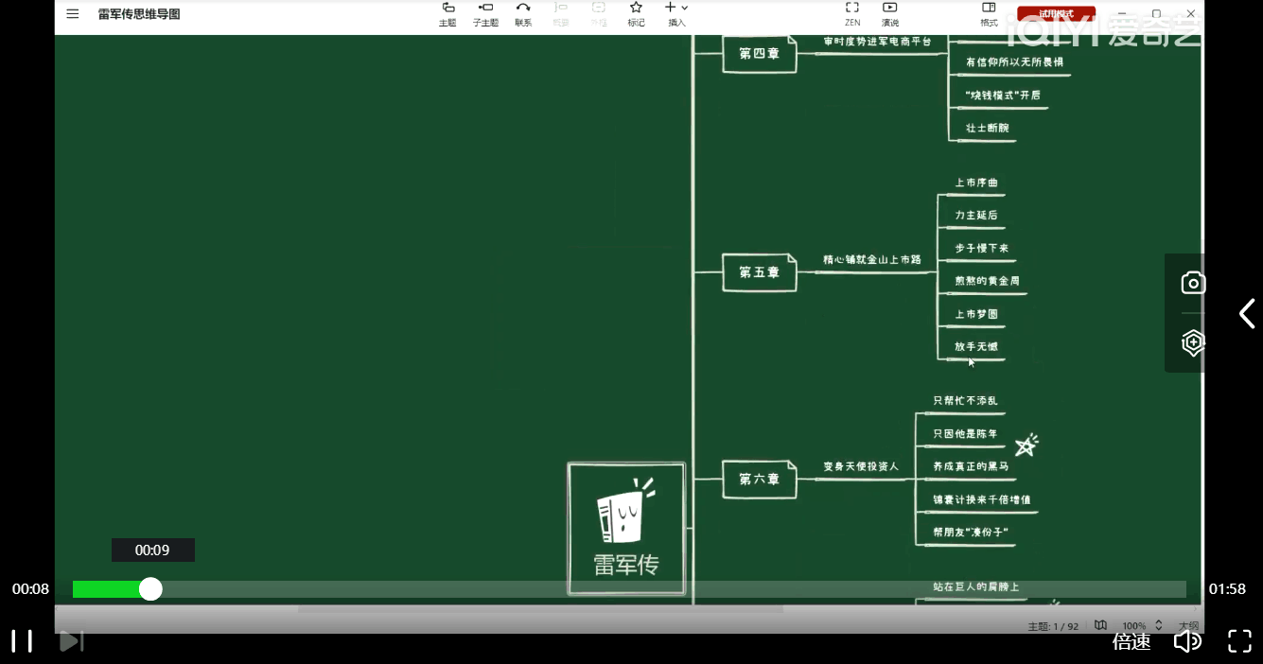Select 步子慢下来 subtopic
Viewport: 1263px width, 664px height.
(x=981, y=249)
